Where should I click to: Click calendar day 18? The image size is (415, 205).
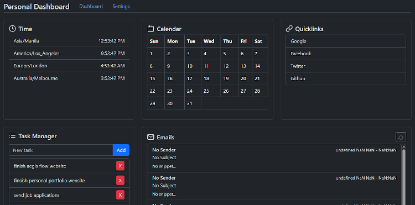(x=211, y=78)
